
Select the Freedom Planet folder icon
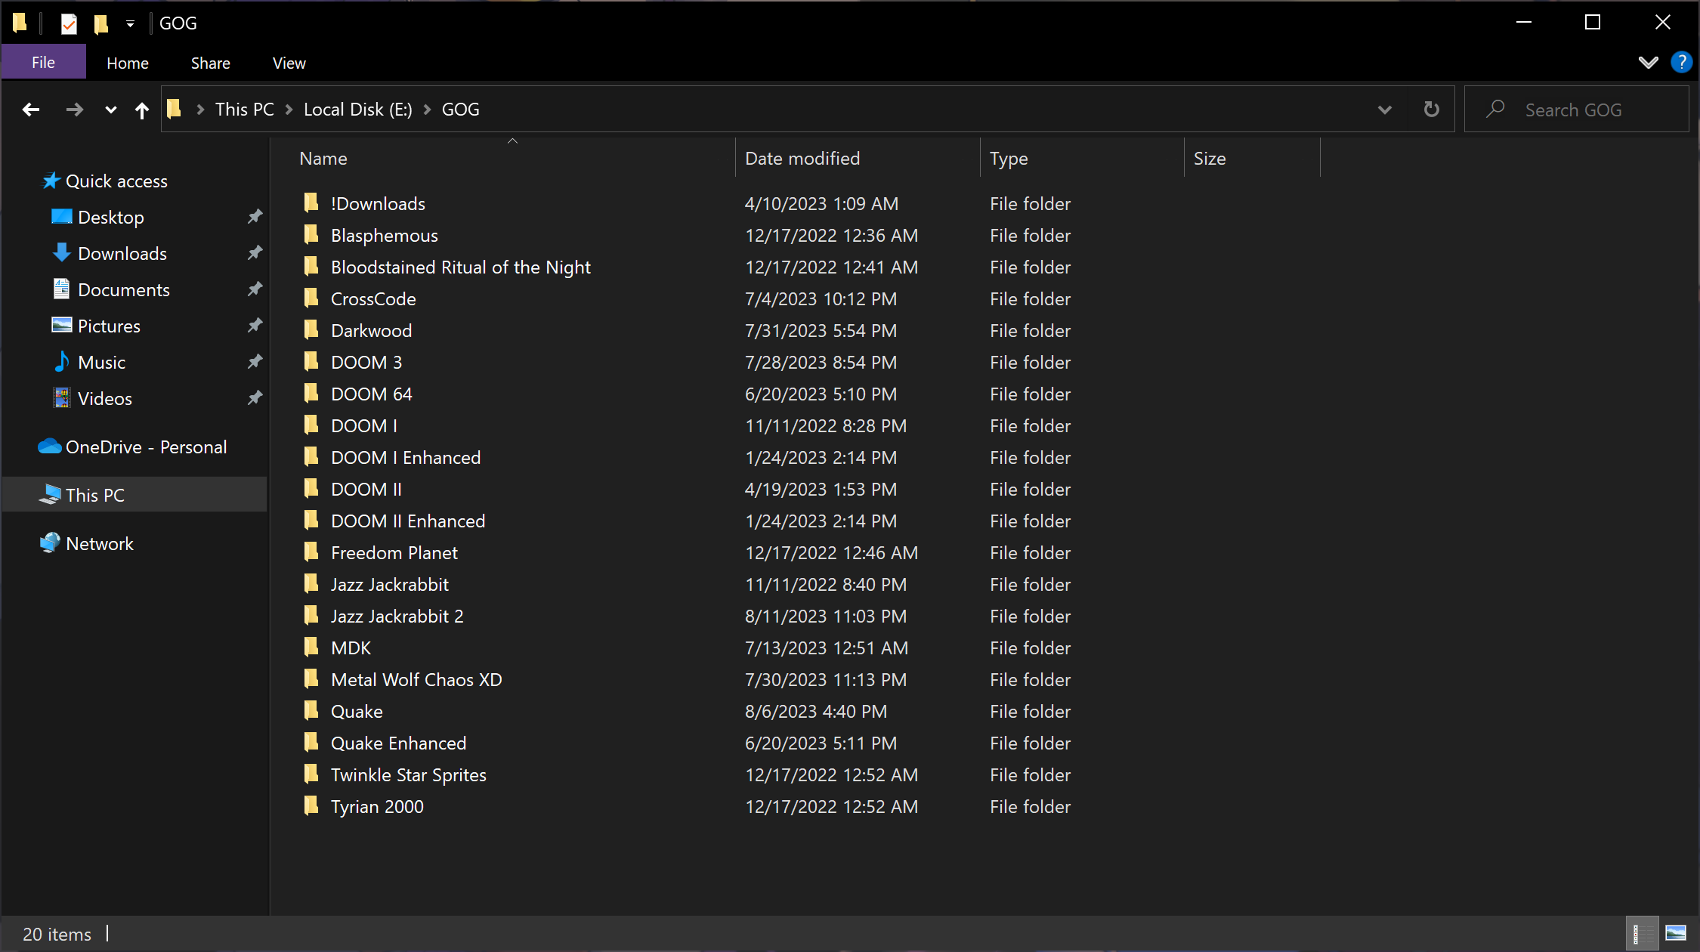coord(311,552)
